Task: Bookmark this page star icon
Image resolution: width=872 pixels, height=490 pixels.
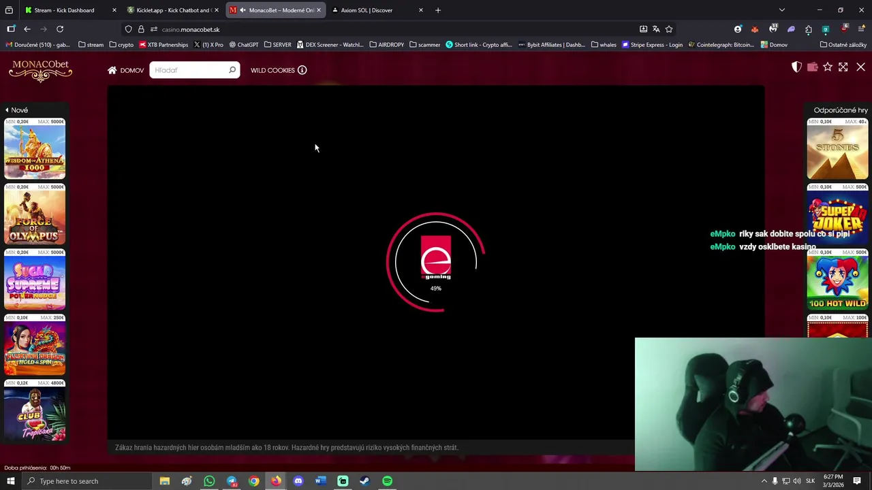Action: coord(669,29)
